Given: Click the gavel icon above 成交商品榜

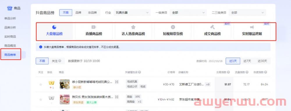Looking at the screenshot, I should coord(212,27).
